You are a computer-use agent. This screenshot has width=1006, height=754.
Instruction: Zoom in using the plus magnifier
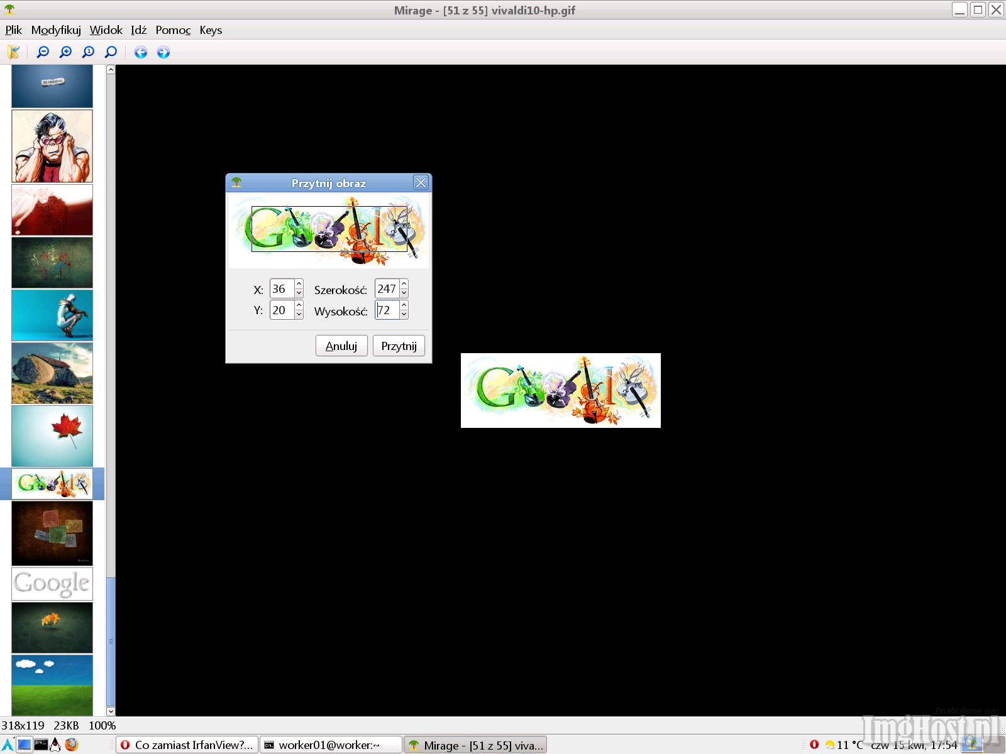tap(65, 52)
